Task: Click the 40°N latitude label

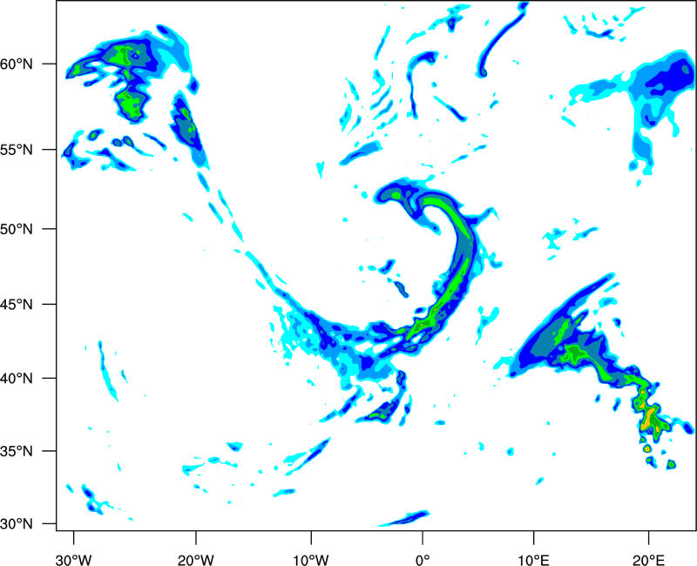Action: coord(17,379)
